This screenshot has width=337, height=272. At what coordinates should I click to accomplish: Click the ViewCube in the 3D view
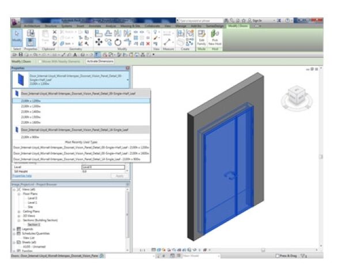[x=297, y=96]
